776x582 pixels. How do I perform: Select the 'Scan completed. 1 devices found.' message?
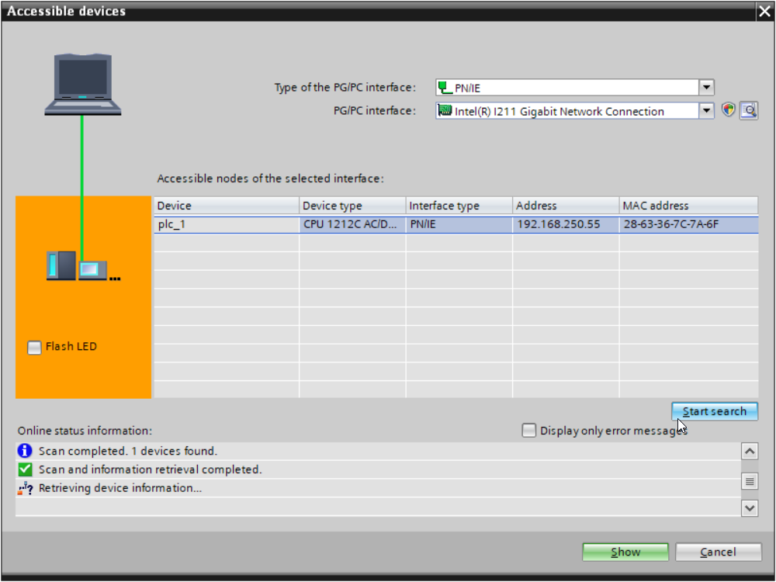pyautogui.click(x=378, y=451)
